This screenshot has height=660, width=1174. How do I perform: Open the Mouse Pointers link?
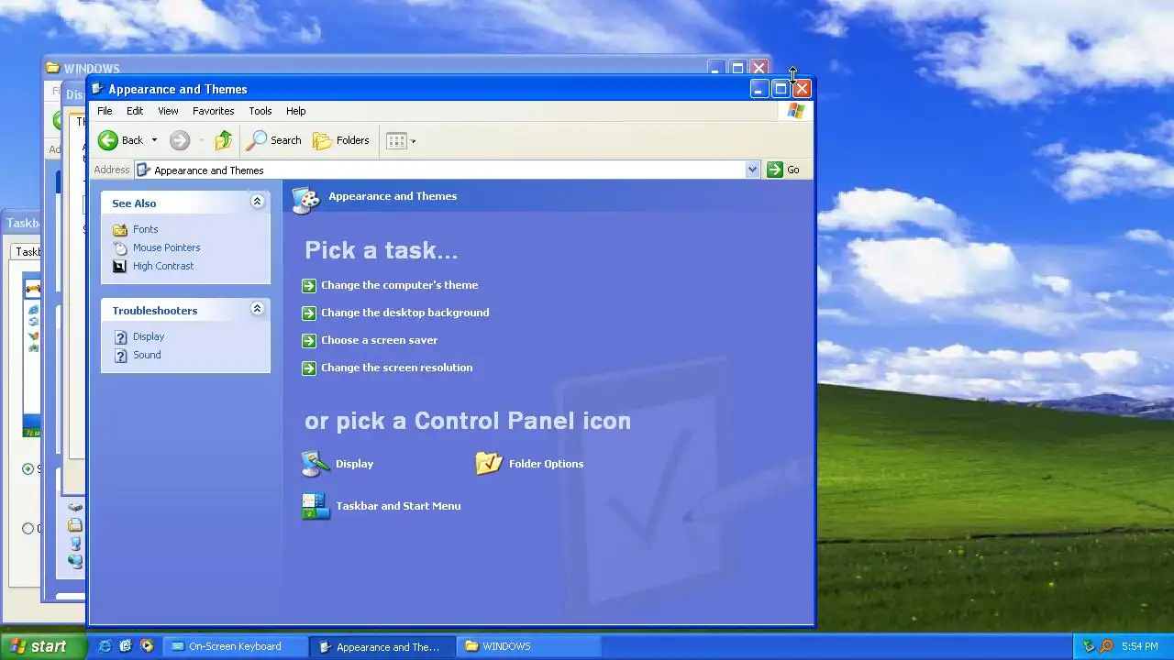click(x=166, y=247)
